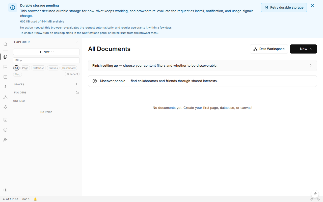This screenshot has height=202, width=323.
Task: Expand the Finish setting up chevron
Action: click(x=311, y=65)
